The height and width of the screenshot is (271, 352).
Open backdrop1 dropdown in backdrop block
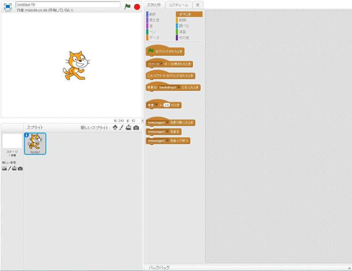tap(170, 87)
